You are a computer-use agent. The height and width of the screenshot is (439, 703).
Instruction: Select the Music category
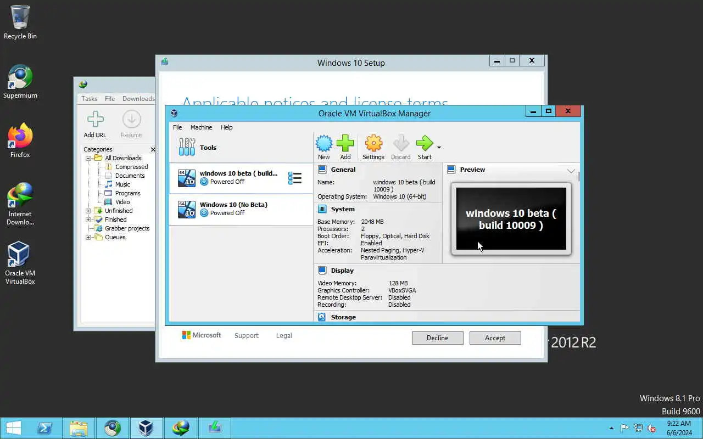click(122, 184)
